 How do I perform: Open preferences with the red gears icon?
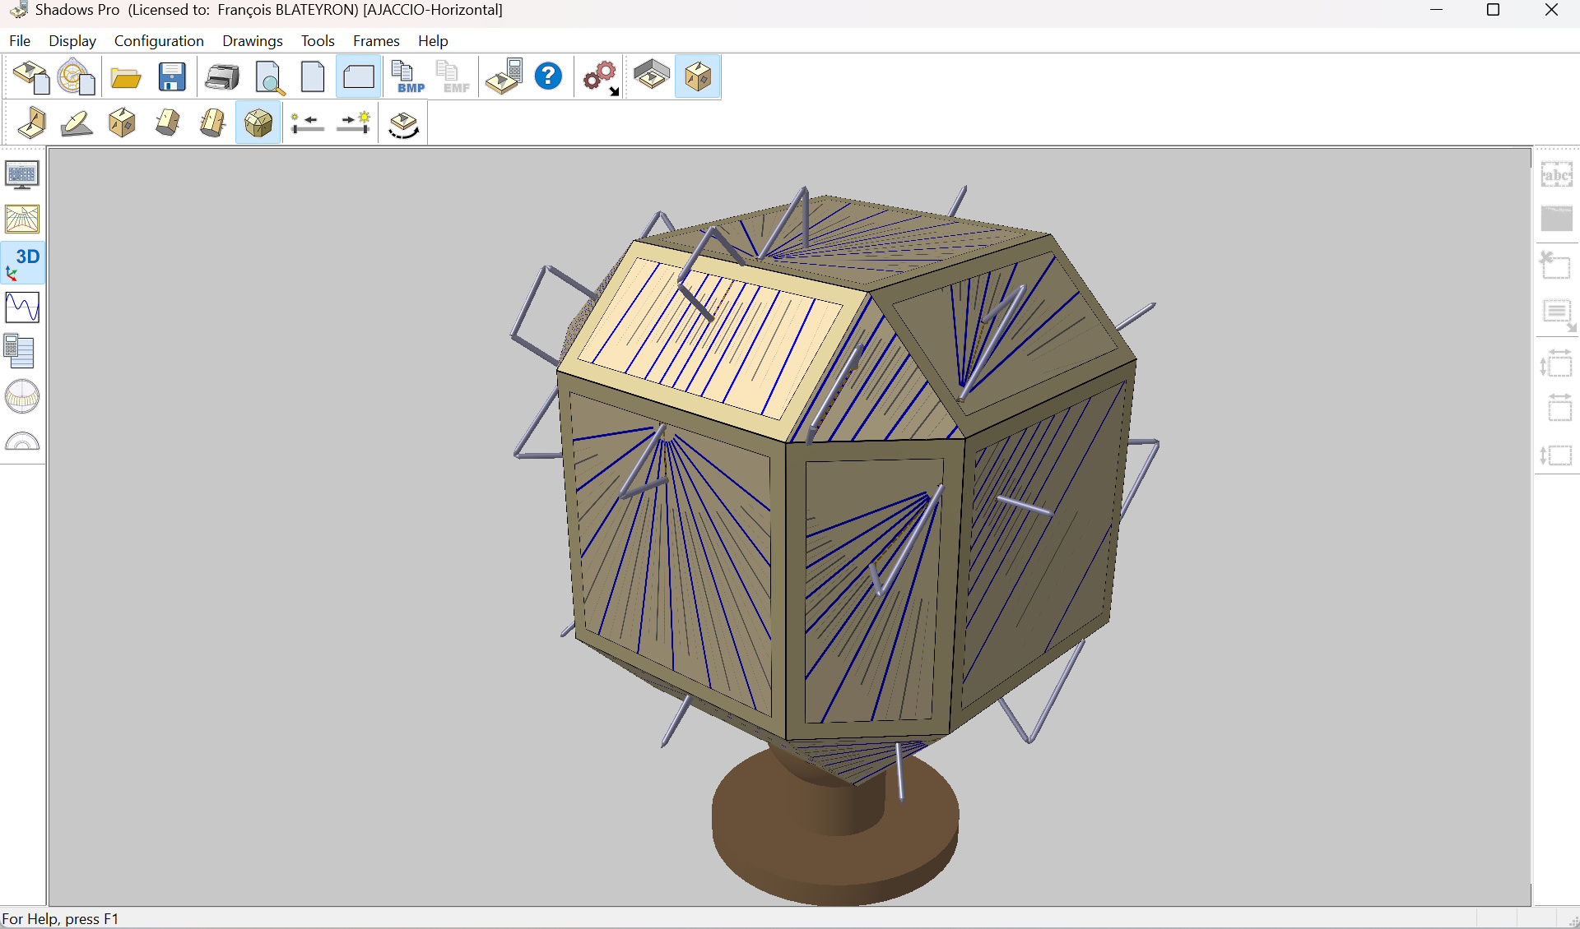[x=601, y=77]
